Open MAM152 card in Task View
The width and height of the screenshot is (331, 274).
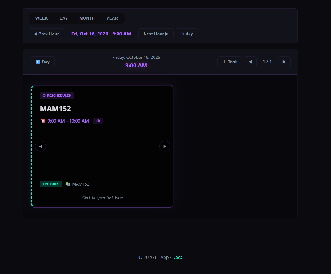point(102,146)
